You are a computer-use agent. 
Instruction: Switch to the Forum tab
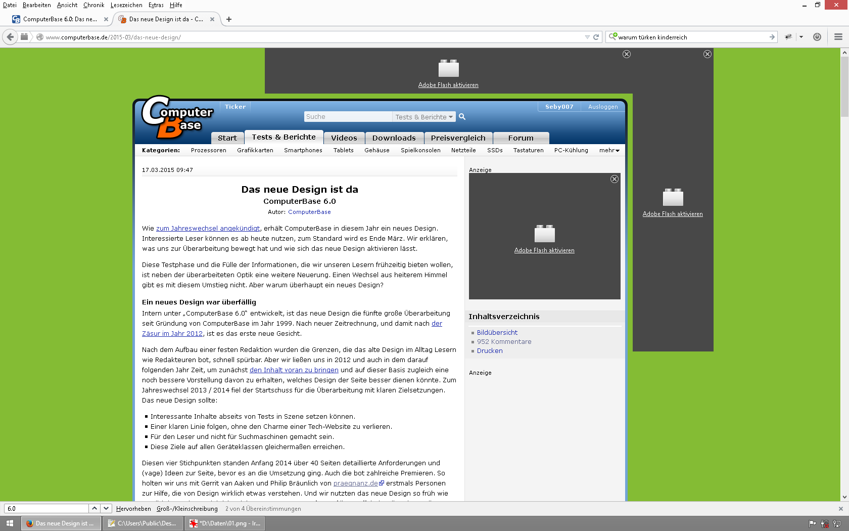pos(521,138)
